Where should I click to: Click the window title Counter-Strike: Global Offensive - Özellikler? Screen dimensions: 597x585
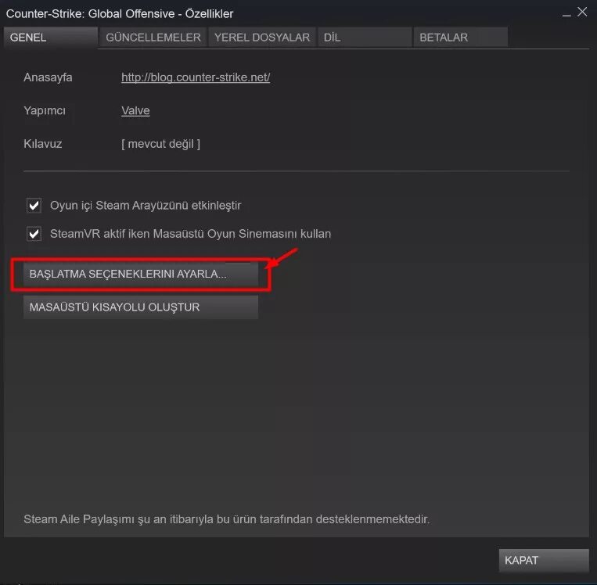(120, 14)
